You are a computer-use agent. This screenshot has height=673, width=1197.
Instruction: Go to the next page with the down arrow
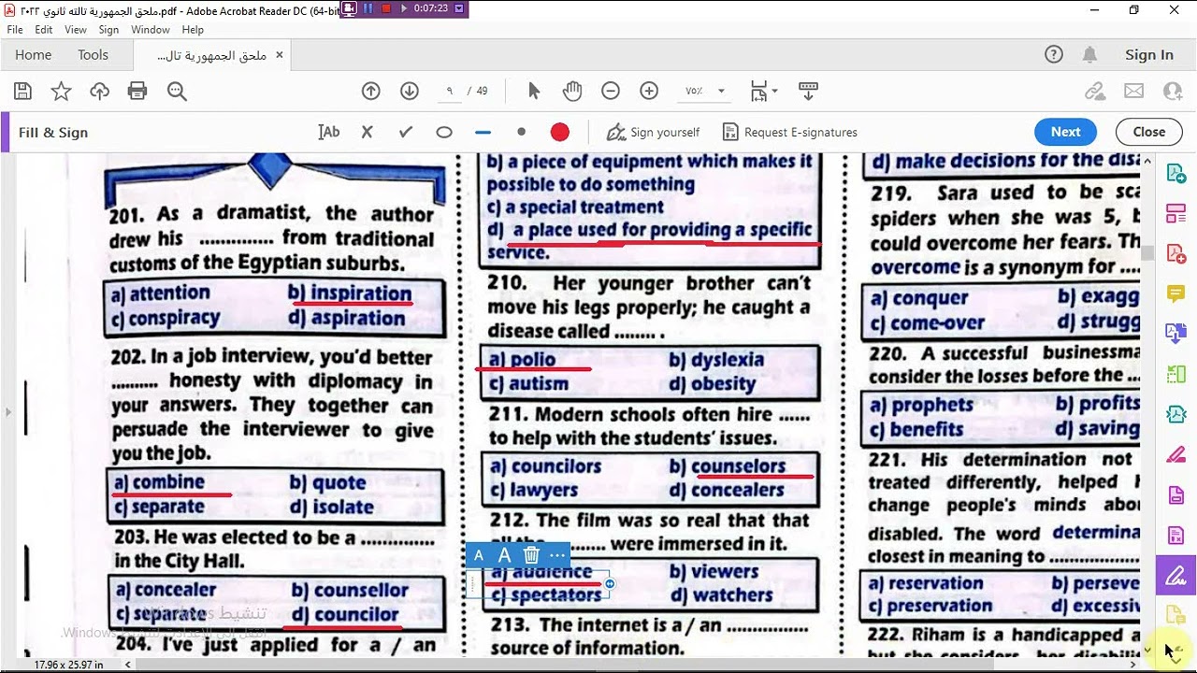click(x=410, y=91)
